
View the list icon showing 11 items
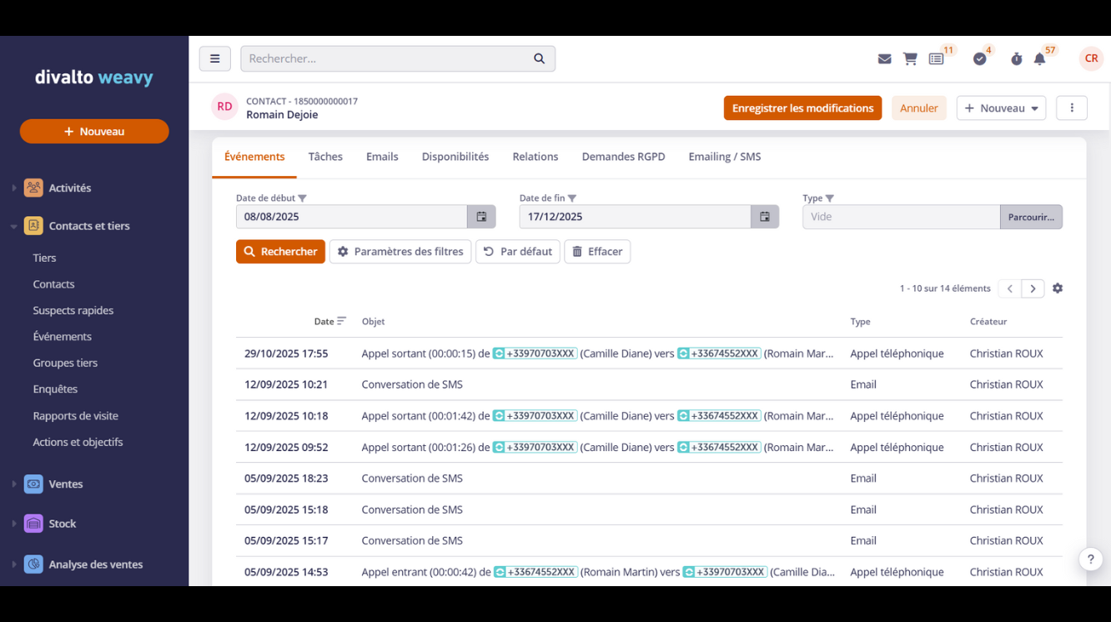point(936,58)
